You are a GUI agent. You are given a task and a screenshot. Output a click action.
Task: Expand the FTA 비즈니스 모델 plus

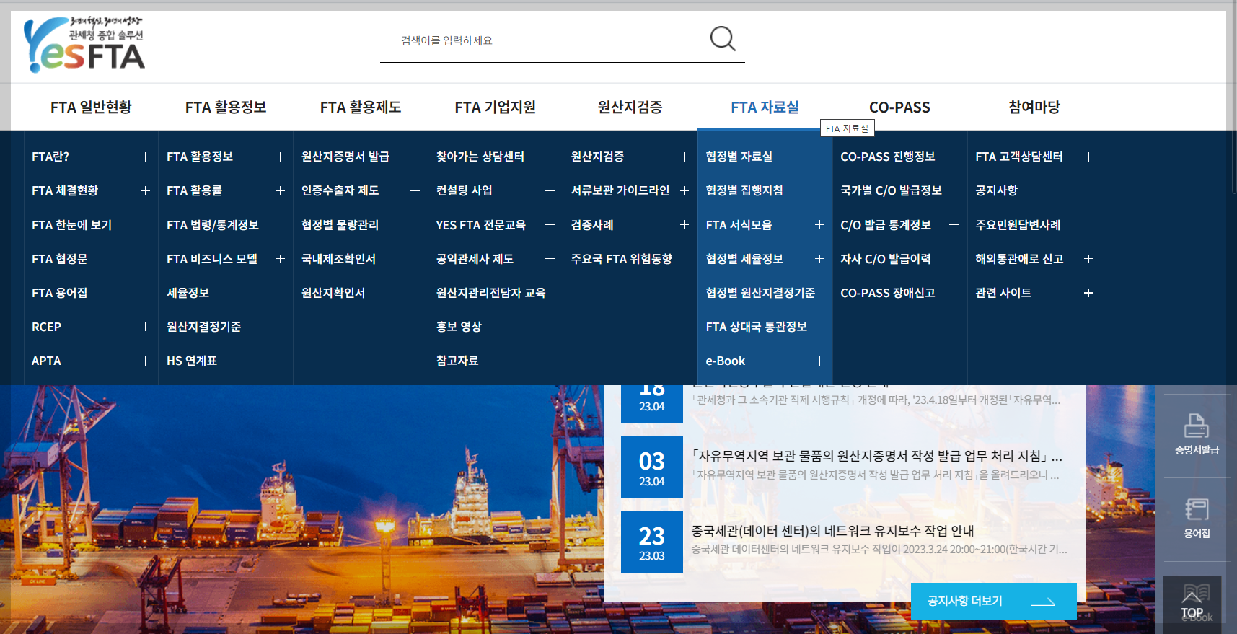[x=280, y=259]
